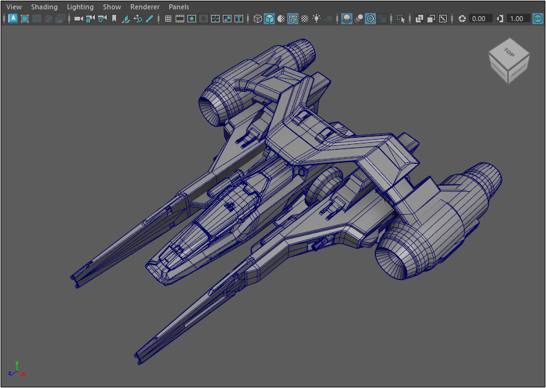Select the Grease Pencil tool icon
This screenshot has width=546, height=388.
(x=150, y=19)
